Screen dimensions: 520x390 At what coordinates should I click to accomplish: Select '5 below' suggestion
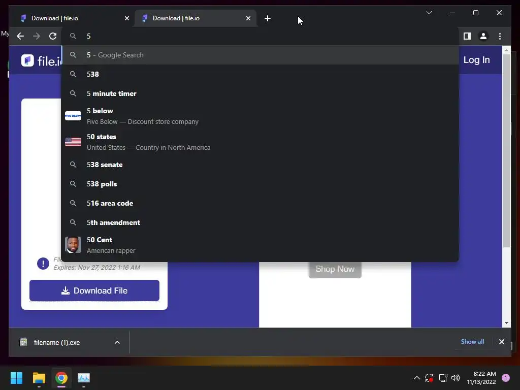pos(260,116)
